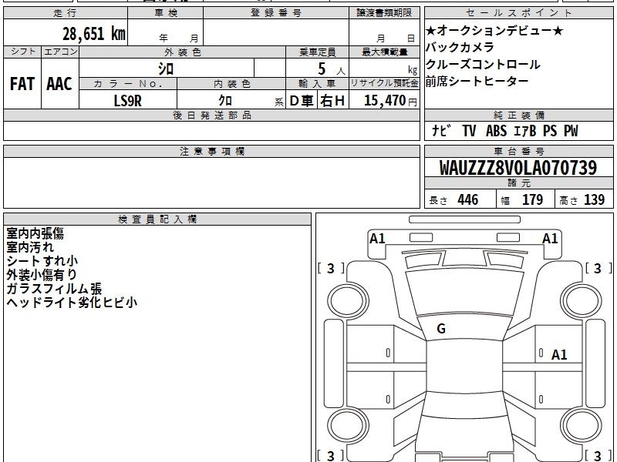Select the inspector note 室内内張傷
The width and height of the screenshot is (617, 462).
point(35,233)
